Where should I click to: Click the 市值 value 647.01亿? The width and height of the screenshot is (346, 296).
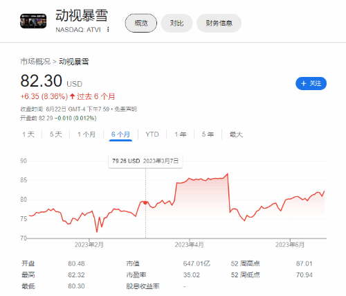tap(197, 263)
